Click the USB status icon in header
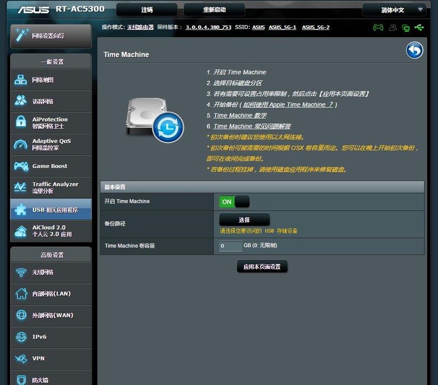This screenshot has height=385, width=438. (x=419, y=27)
